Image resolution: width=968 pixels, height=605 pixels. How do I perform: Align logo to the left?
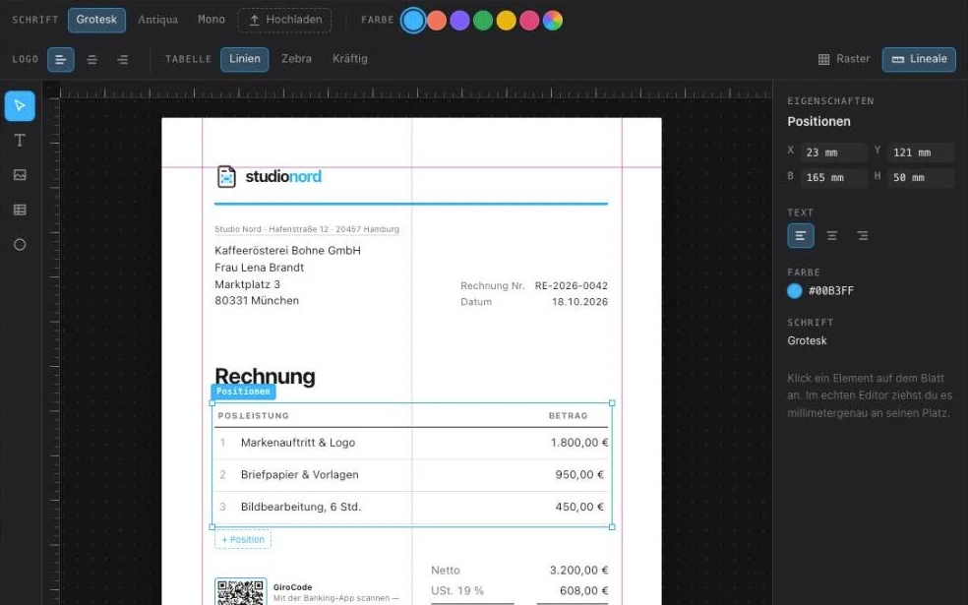61,59
